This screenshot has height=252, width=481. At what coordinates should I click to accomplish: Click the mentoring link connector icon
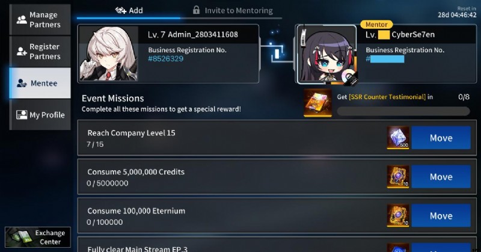pyautogui.click(x=277, y=53)
